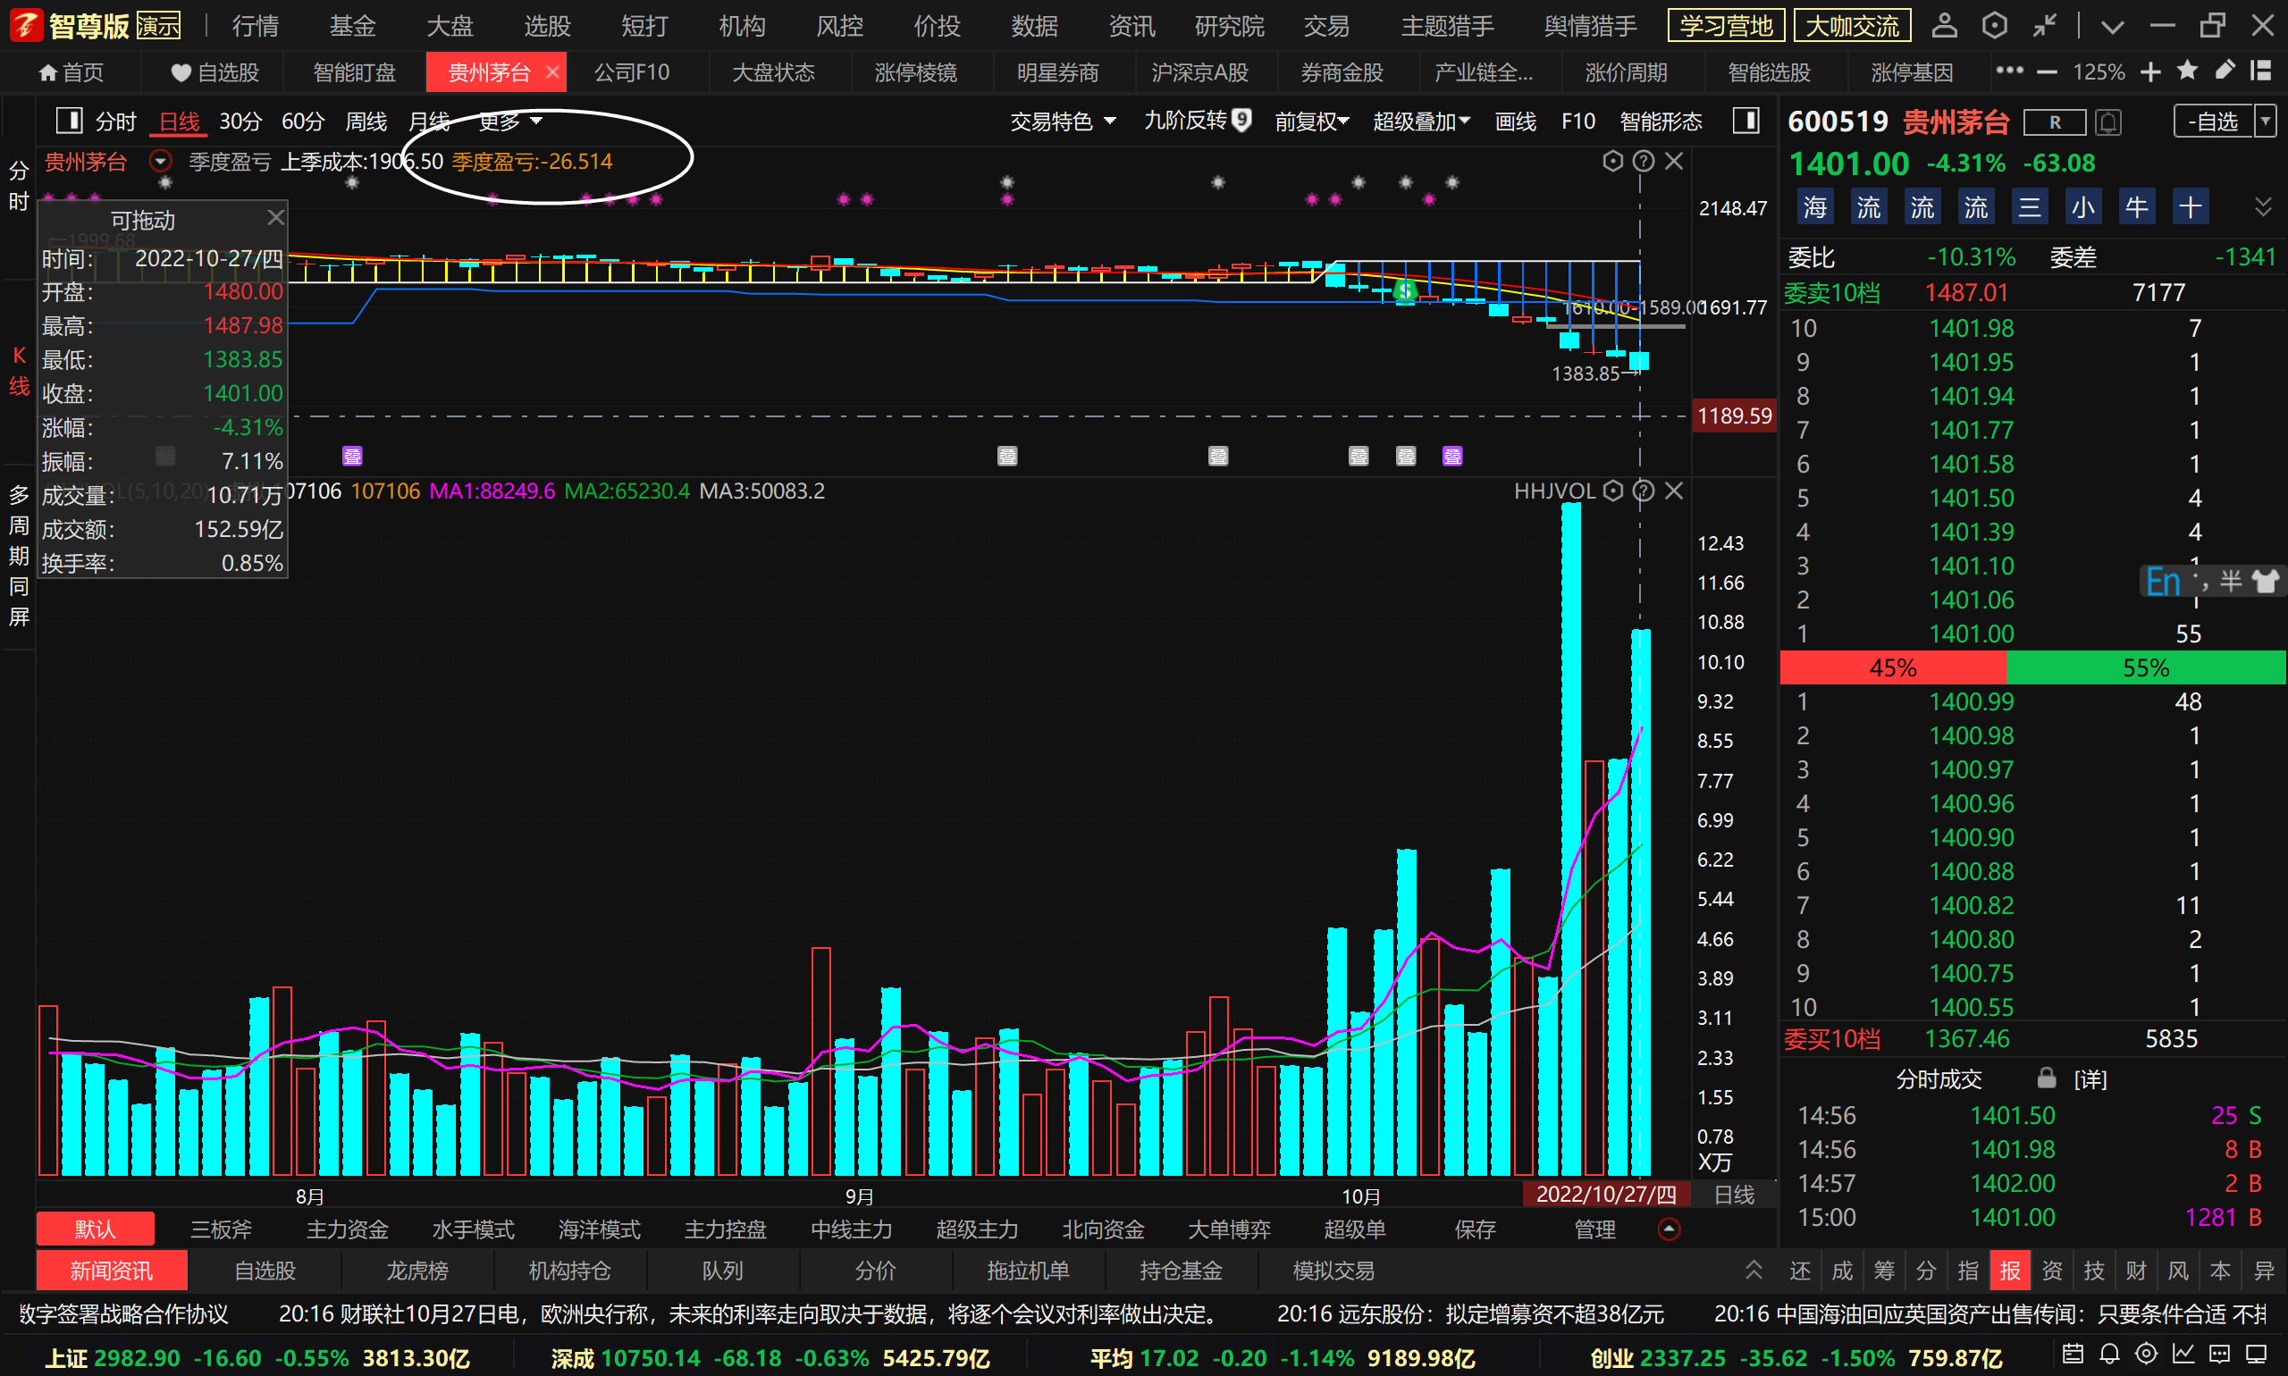Open 龙虎榜 bottom tab

tap(417, 1270)
